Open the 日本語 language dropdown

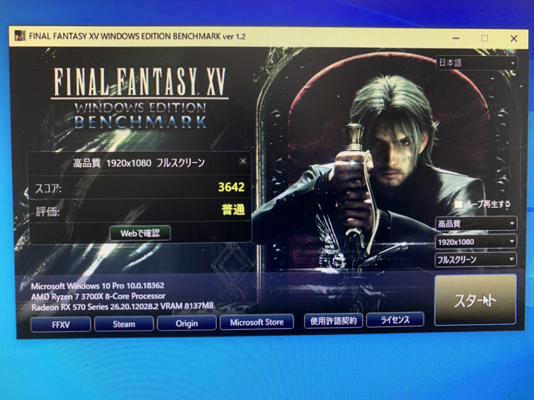(x=477, y=63)
